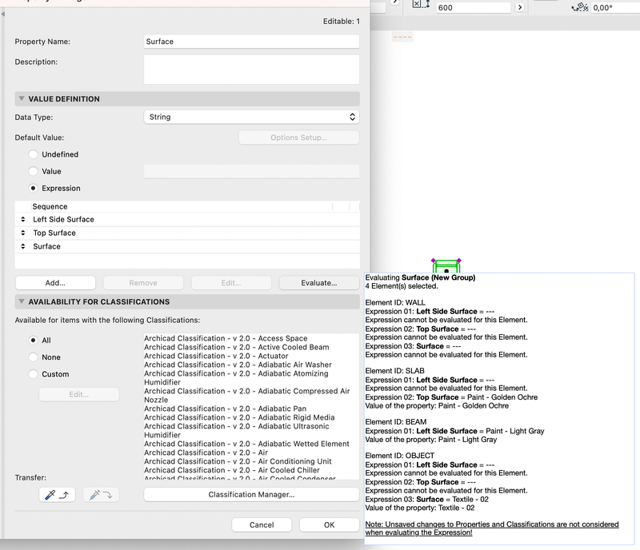Select the Undefined default value option
This screenshot has height=550, width=640.
click(x=33, y=154)
